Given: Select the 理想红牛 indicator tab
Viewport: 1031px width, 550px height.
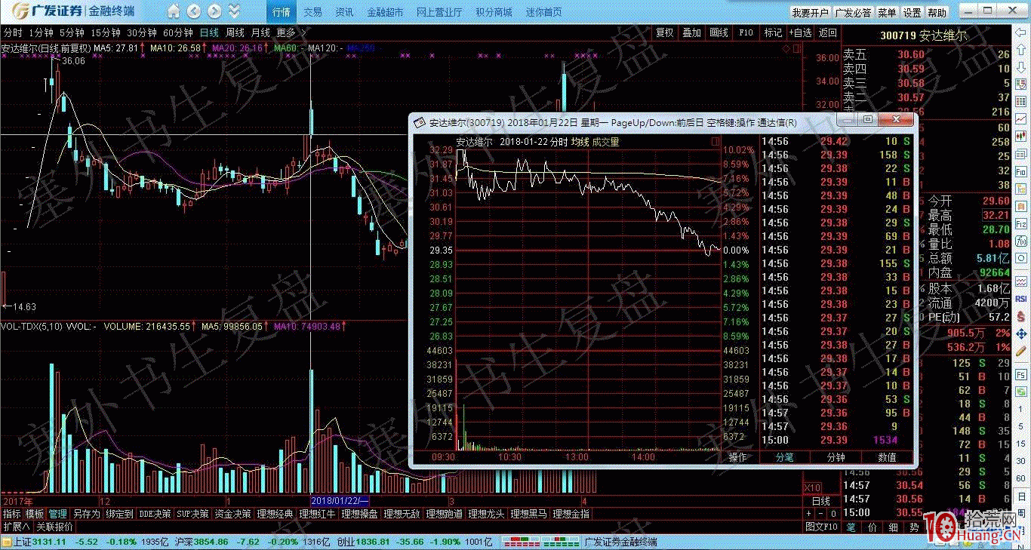Looking at the screenshot, I should 318,514.
